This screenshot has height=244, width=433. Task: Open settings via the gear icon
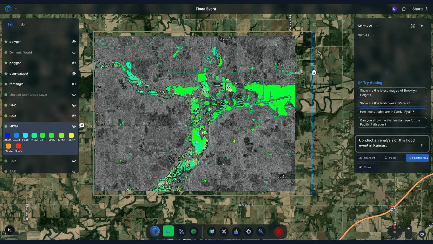coord(249,232)
